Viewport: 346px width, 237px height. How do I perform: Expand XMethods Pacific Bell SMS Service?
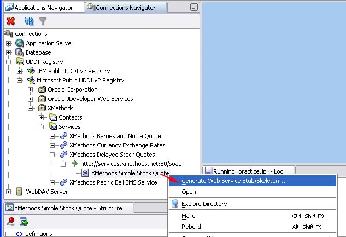pyautogui.click(x=52, y=182)
